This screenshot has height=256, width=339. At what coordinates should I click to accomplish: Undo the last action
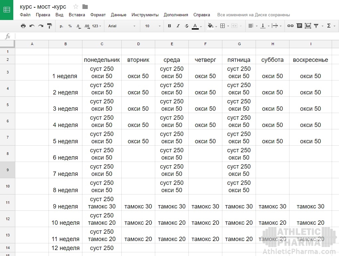32,26
